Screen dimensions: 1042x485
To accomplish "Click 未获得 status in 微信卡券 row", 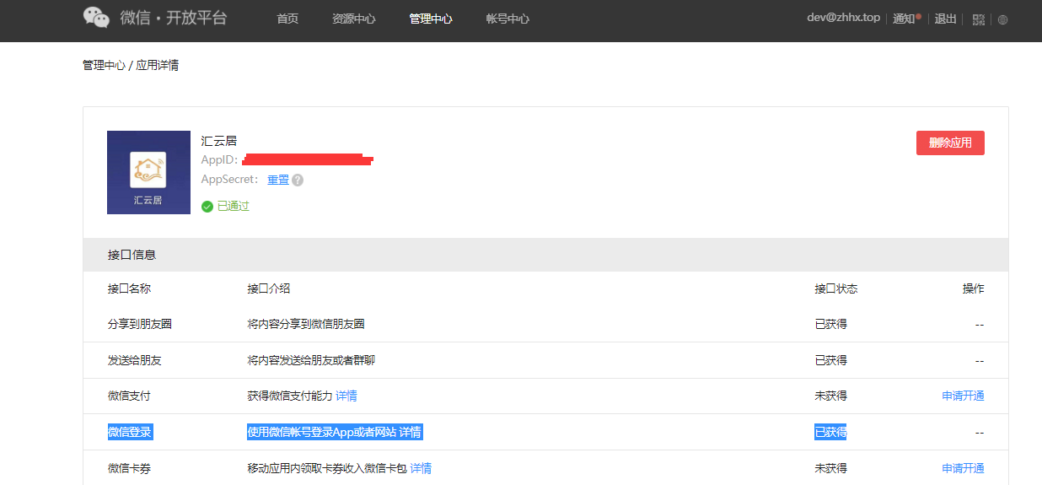I will 830,468.
